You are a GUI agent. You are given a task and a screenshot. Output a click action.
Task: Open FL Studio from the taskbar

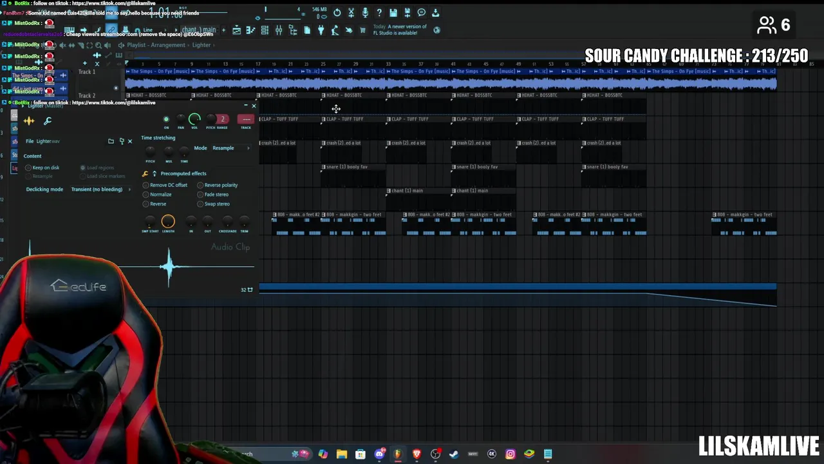point(398,454)
